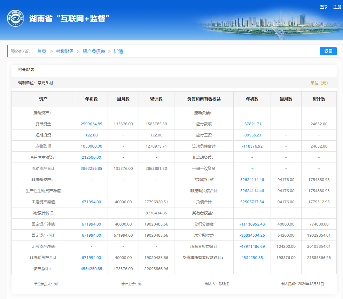Click 固定资产原值 opening value 671994.00
The width and height of the screenshot is (343, 299).
pos(92,202)
